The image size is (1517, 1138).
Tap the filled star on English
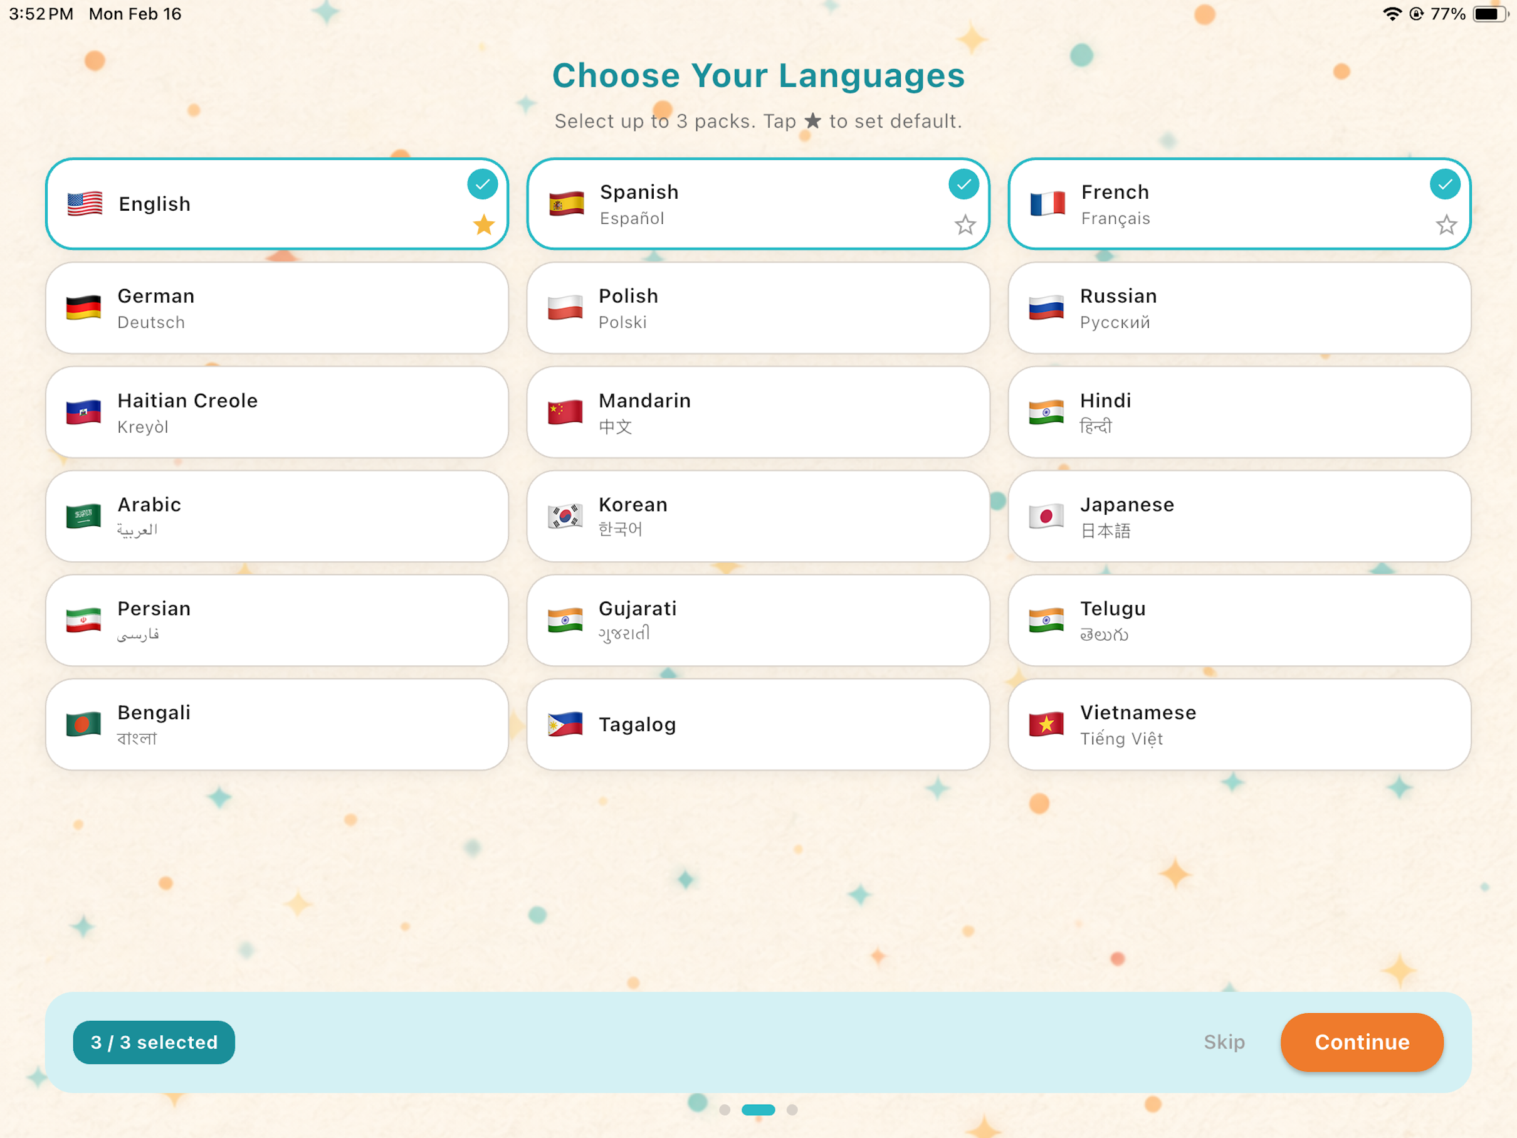(483, 225)
